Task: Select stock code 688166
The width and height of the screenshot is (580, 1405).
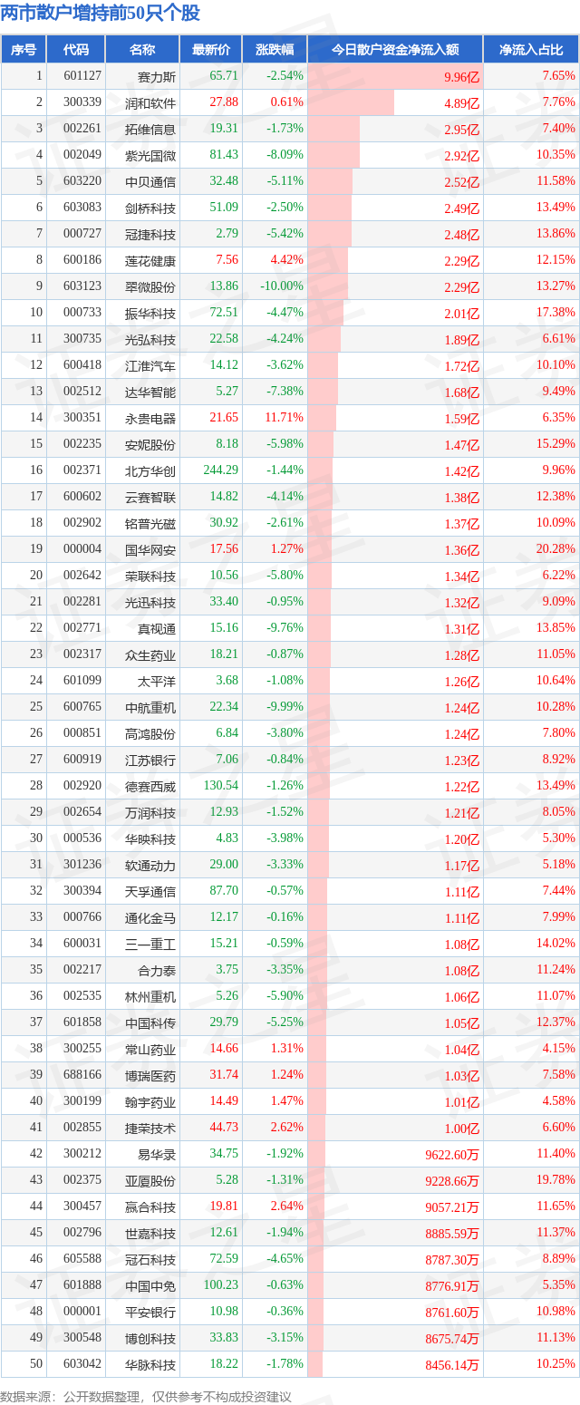Action: (x=82, y=1075)
